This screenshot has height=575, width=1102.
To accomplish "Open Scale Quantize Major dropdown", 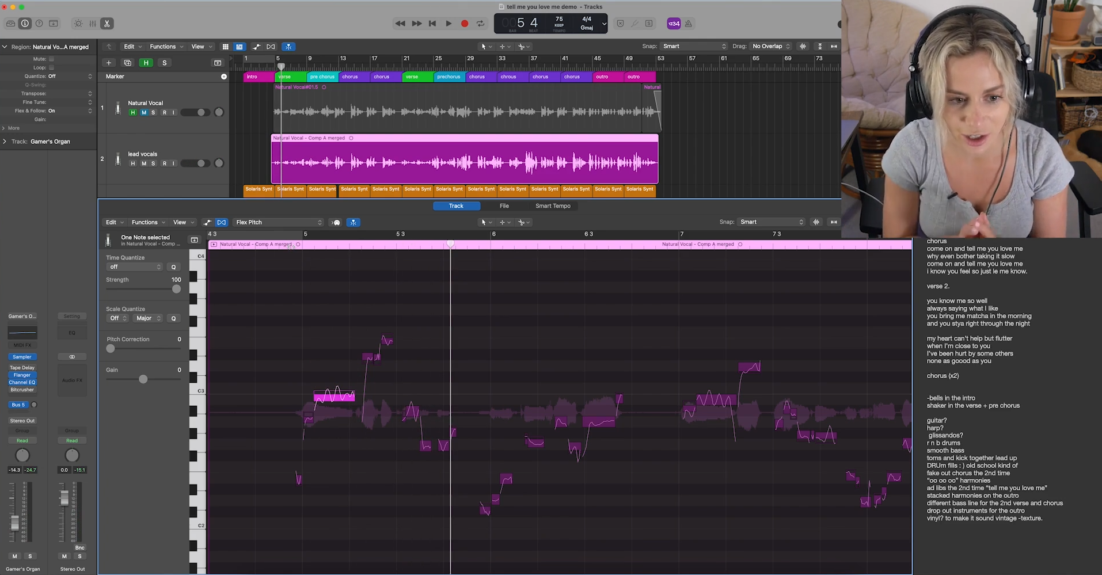I will 149,318.
